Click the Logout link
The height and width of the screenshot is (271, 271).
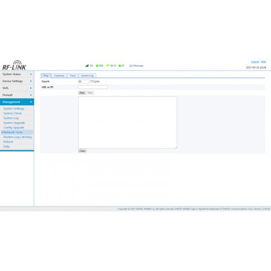coord(255,61)
